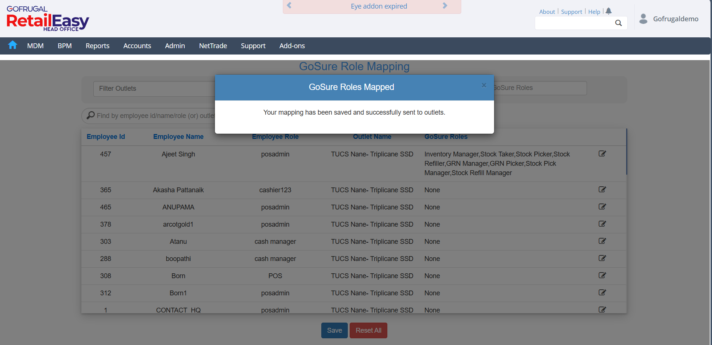Show previous notification with left arrow
This screenshot has width=712, height=345.
[x=289, y=6]
